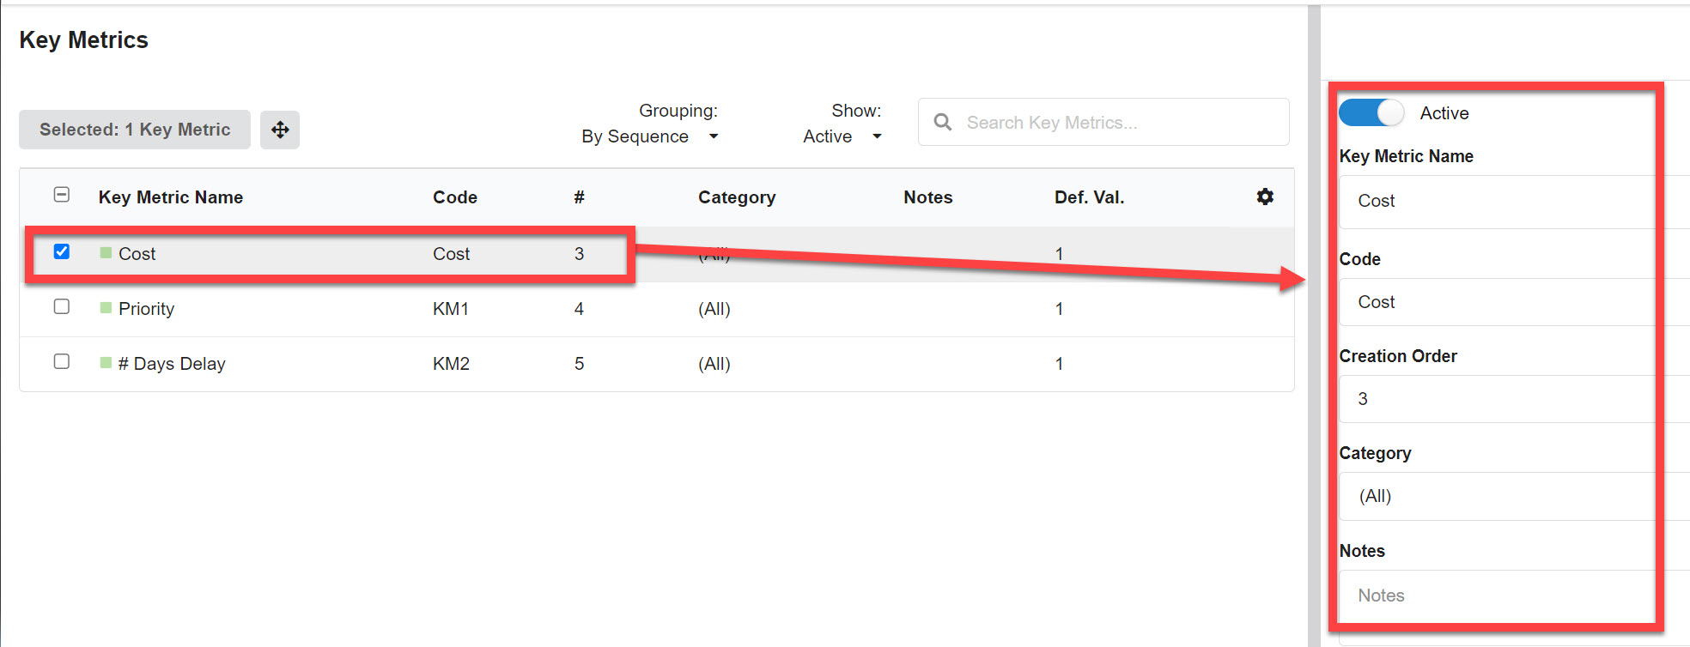The height and width of the screenshot is (647, 1690).
Task: Select the Priority row name
Action: point(147,309)
